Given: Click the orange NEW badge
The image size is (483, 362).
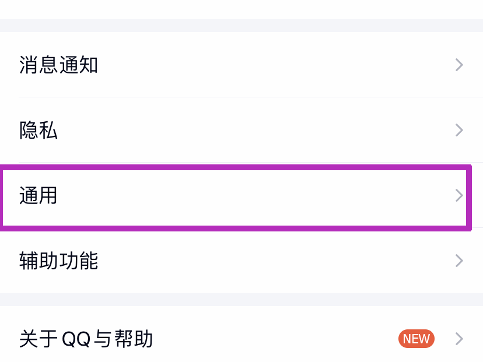Looking at the screenshot, I should (416, 339).
